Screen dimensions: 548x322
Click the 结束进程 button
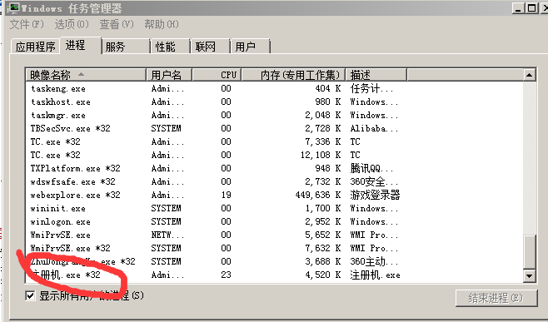pos(496,298)
